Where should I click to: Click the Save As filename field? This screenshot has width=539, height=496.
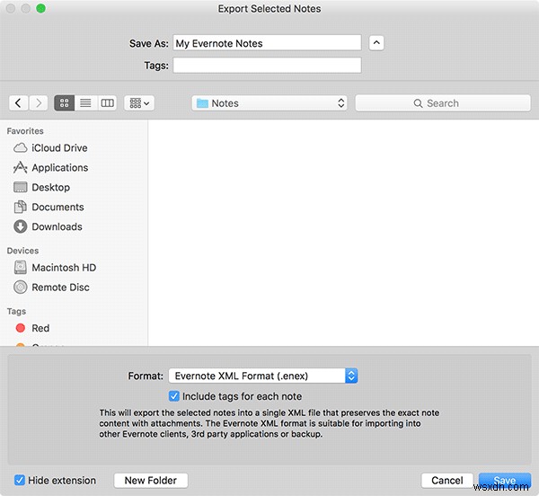[x=267, y=43]
